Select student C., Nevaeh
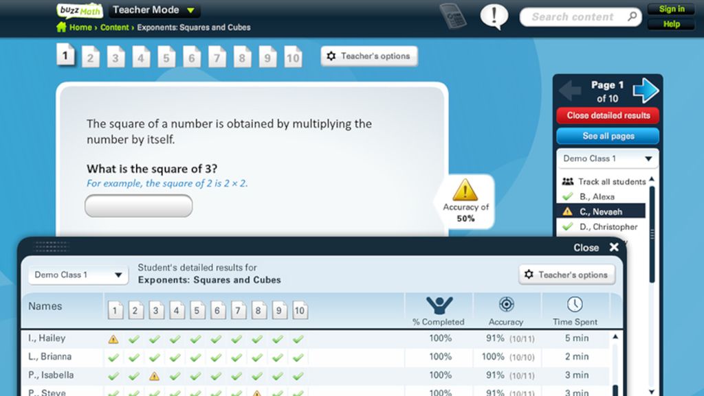 click(601, 211)
